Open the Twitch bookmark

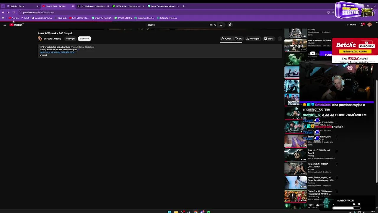pos(25,18)
